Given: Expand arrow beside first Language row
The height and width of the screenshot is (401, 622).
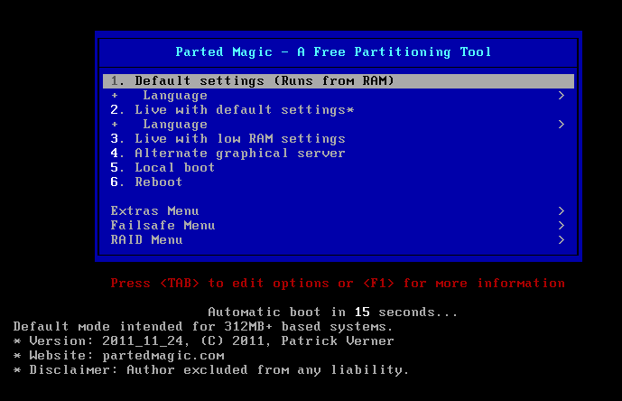Looking at the screenshot, I should pyautogui.click(x=562, y=96).
